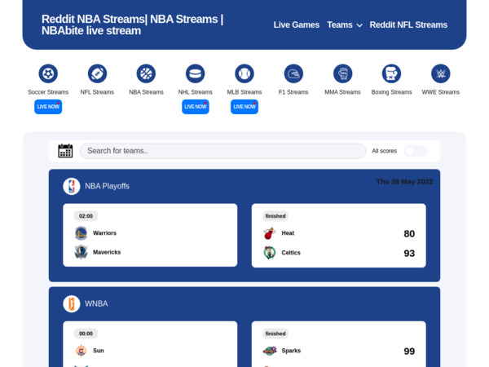Open the MMA Streams text link

tap(343, 92)
